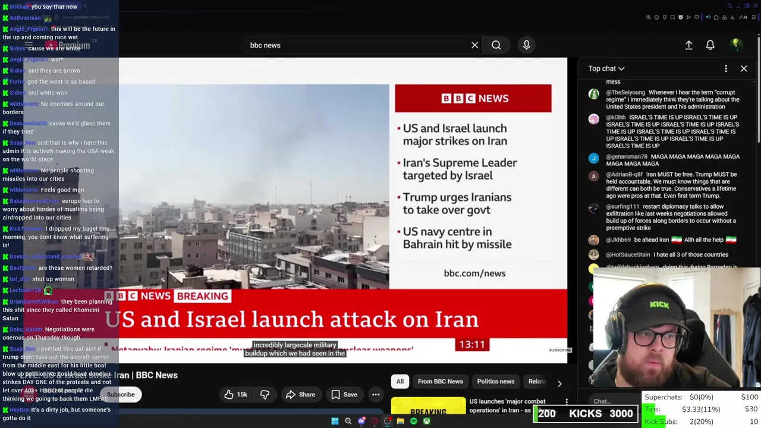Click the Share button below the video
Screen dimensions: 761x428
click(x=300, y=394)
